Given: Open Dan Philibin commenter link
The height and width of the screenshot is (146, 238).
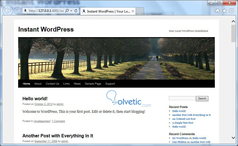Looking at the screenshot, I should click(179, 142).
